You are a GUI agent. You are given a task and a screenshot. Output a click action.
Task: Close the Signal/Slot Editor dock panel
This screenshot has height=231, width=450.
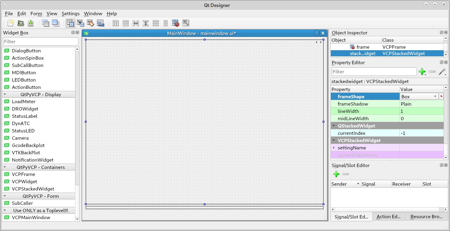(446, 165)
